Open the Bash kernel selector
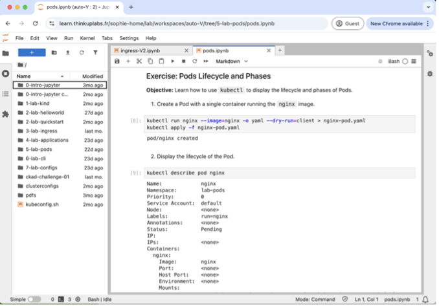 [394, 61]
